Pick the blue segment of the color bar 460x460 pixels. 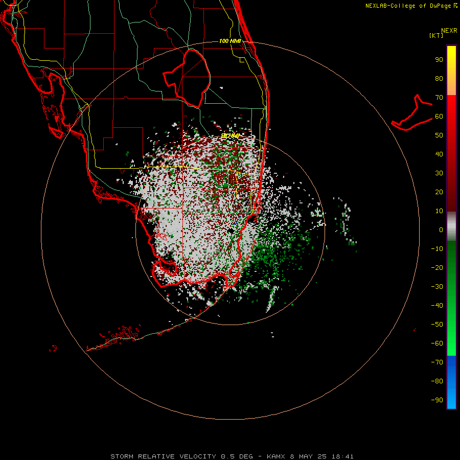pos(451,382)
